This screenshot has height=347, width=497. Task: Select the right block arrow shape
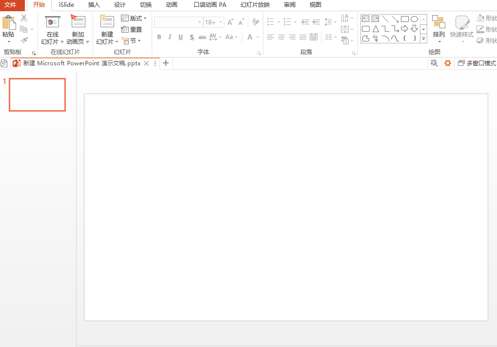404,29
